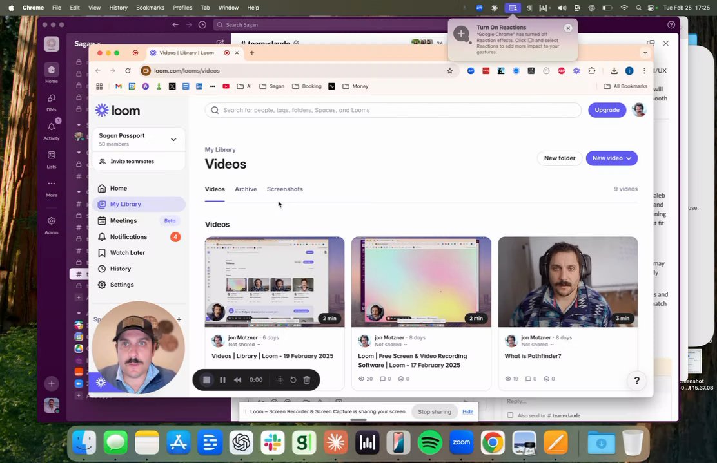Click views count 20 icon

click(x=361, y=379)
